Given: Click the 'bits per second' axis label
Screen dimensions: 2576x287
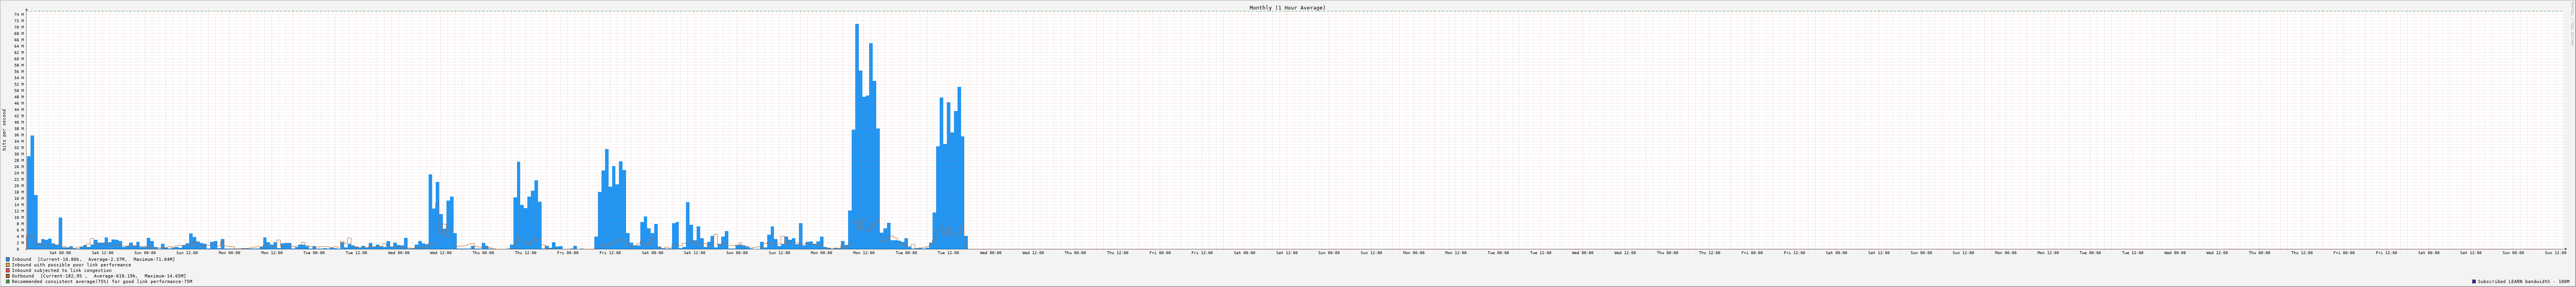Looking at the screenshot, I should point(4,130).
